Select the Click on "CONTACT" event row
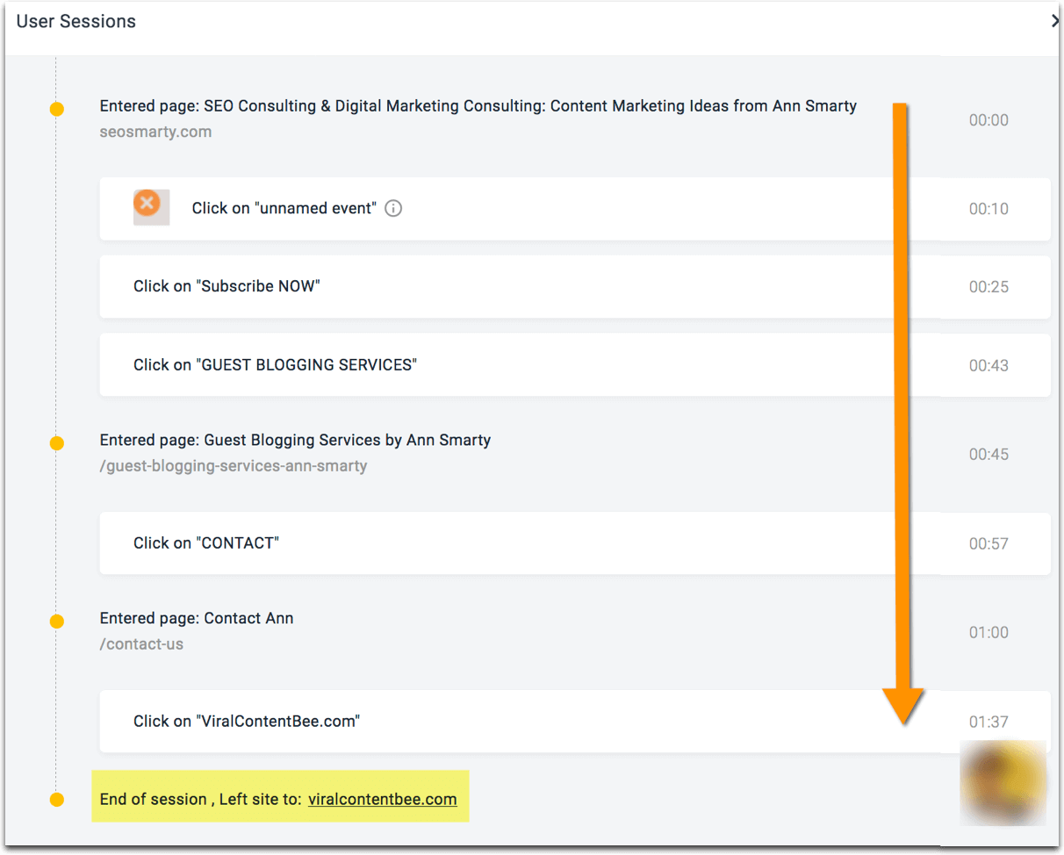This screenshot has height=855, width=1064. coord(575,543)
